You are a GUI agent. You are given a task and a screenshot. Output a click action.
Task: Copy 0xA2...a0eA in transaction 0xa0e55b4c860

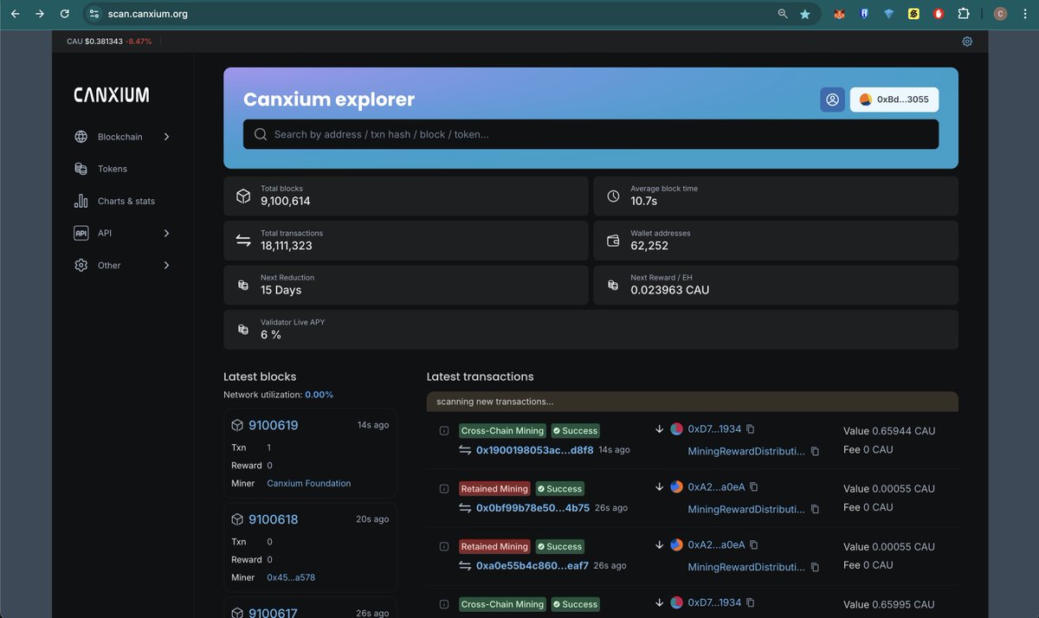pyautogui.click(x=754, y=545)
